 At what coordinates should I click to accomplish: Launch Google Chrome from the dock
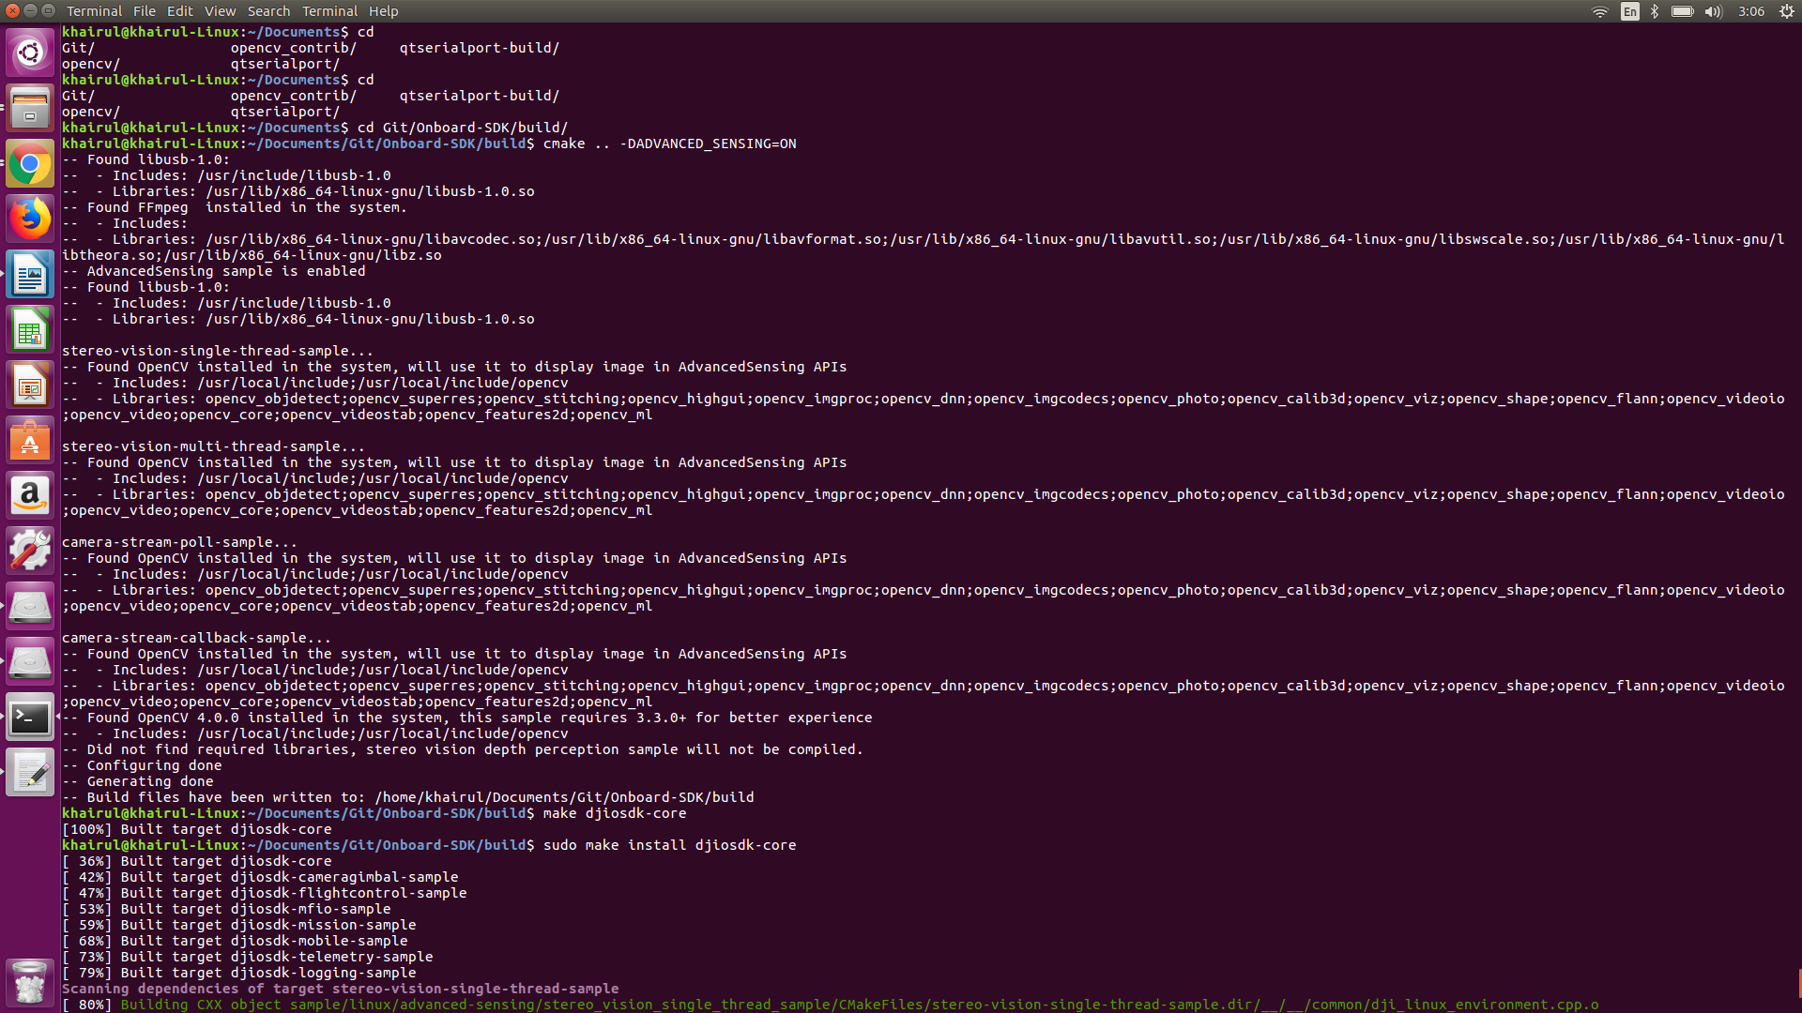coord(30,163)
